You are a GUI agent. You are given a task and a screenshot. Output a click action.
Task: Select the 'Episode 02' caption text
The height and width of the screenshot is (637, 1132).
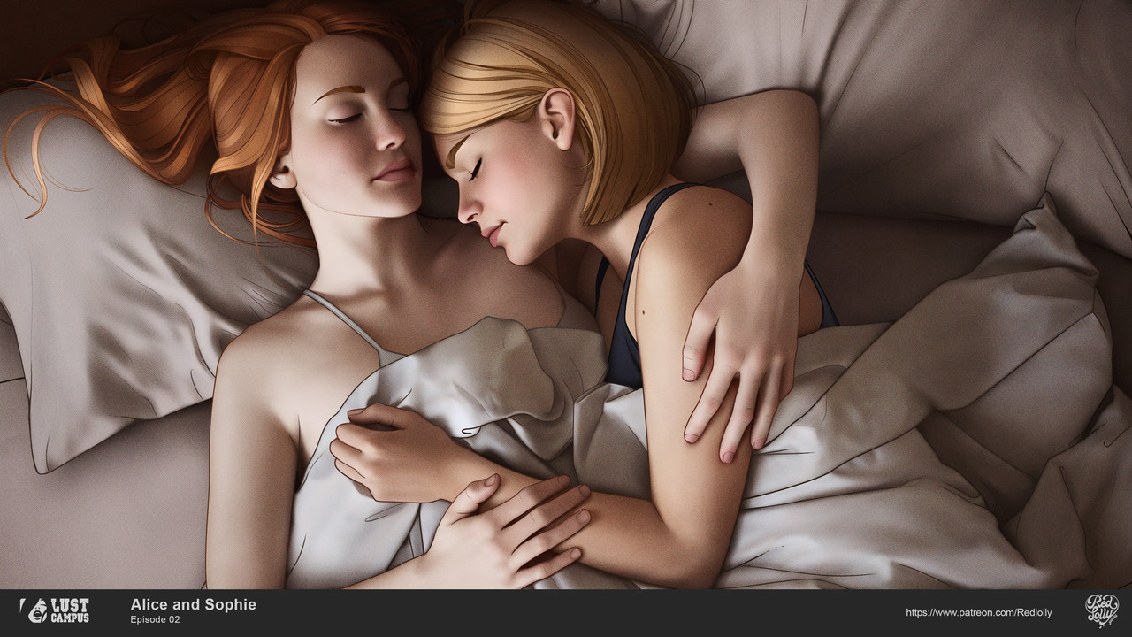(x=155, y=620)
